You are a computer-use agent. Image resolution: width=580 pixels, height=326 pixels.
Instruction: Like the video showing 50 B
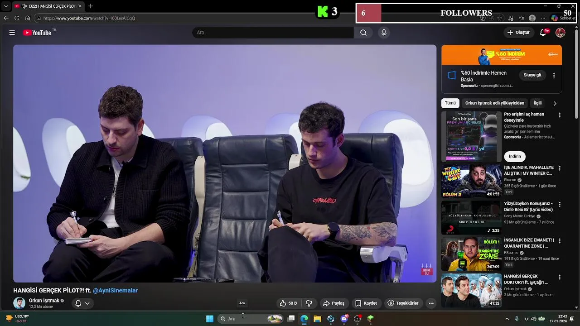[288, 303]
